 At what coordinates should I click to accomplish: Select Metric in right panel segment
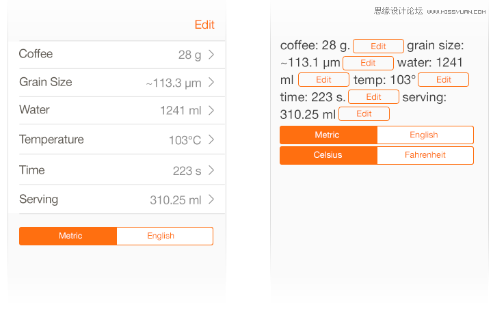pos(328,135)
